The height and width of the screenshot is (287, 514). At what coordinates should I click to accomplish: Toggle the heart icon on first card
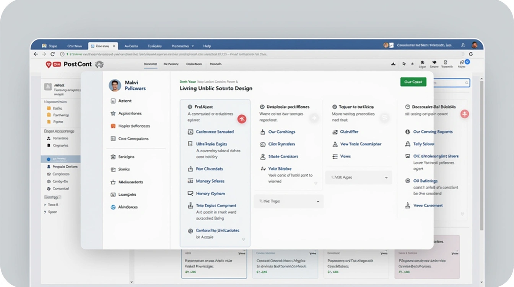tap(243, 240)
